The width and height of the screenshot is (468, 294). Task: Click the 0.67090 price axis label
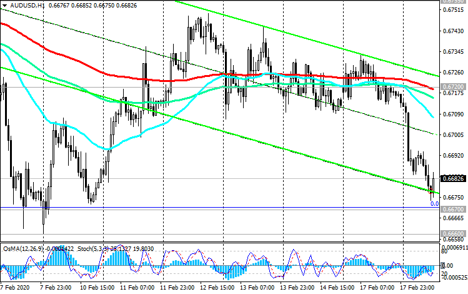click(x=454, y=114)
